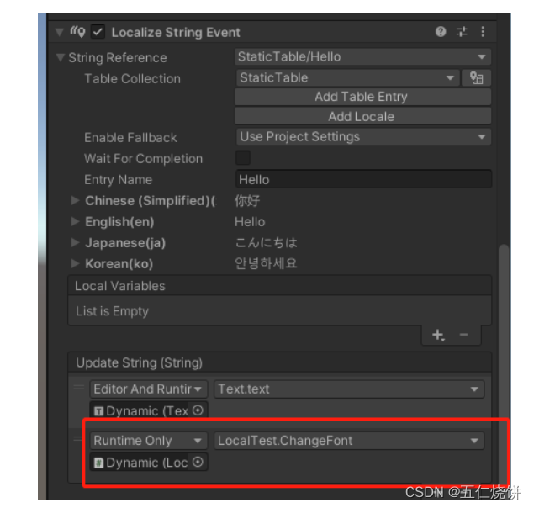This screenshot has height=508, width=534.
Task: Open the LocalTest.ChangeFont function dropdown
Action: (x=349, y=440)
